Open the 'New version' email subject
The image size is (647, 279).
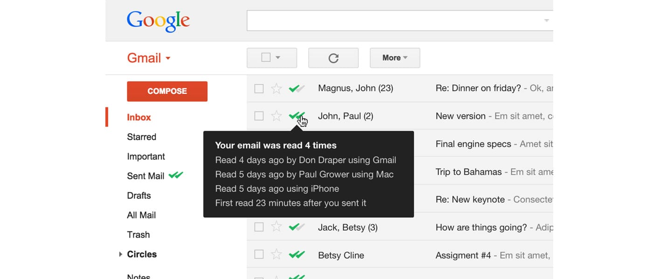pyautogui.click(x=461, y=116)
